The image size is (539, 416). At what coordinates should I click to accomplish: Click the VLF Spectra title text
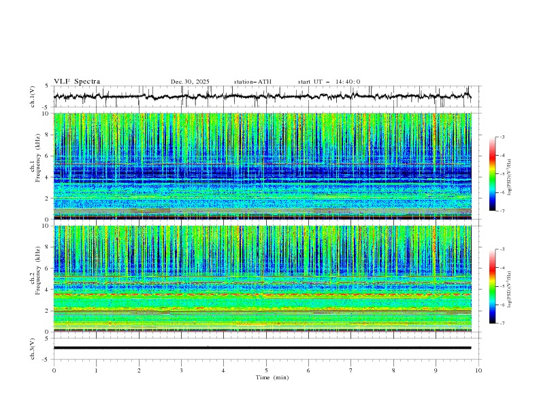click(77, 82)
